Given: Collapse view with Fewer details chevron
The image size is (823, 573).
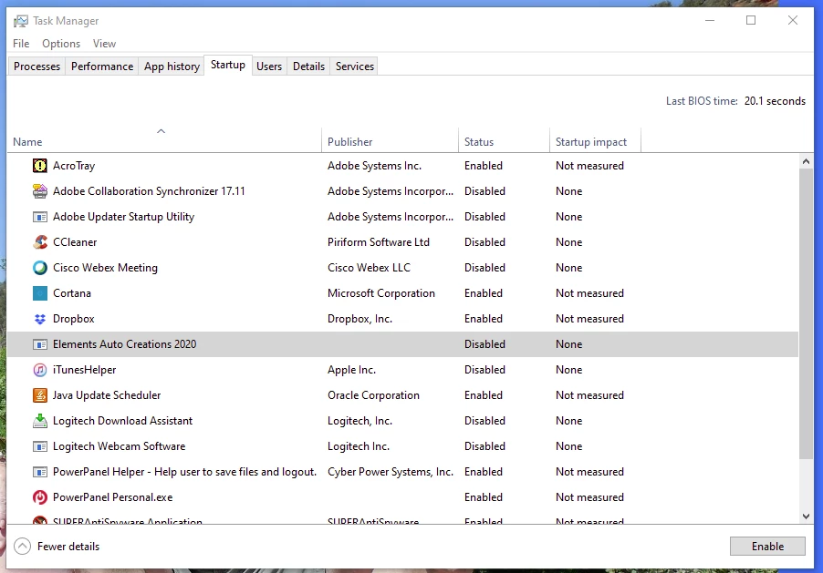Looking at the screenshot, I should point(22,547).
